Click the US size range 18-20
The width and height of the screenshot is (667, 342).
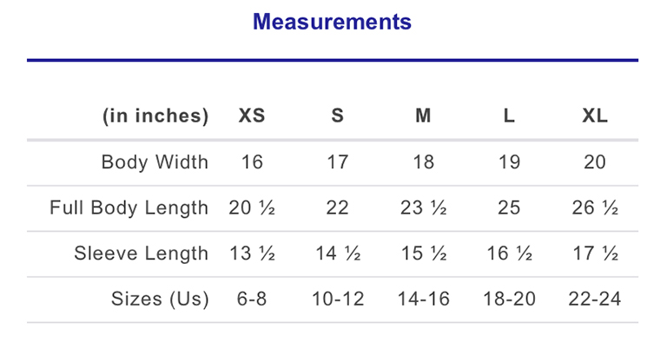(509, 299)
